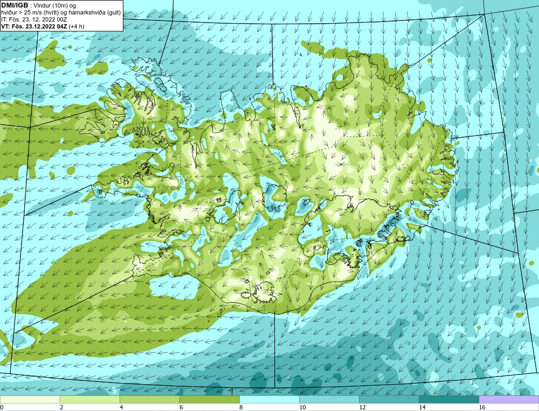Click the legend value label 2
The width and height of the screenshot is (539, 411).
(x=61, y=407)
